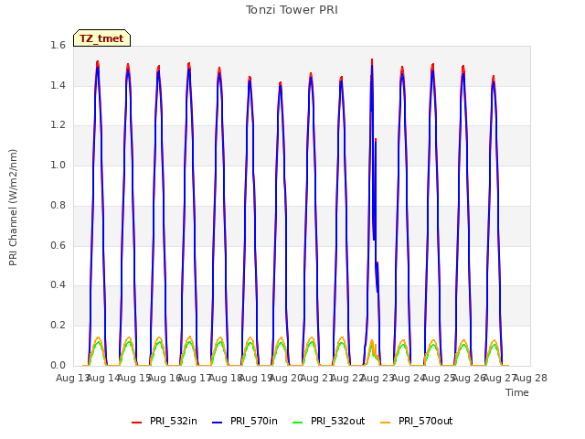Click the Aug 20 x-axis tick label
The width and height of the screenshot is (585, 439).
(286, 378)
